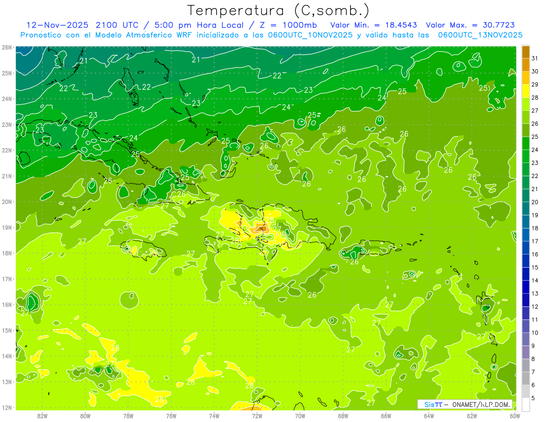Click the "82W" longitude axis label
Screen dimensions: 547x422
(42, 415)
